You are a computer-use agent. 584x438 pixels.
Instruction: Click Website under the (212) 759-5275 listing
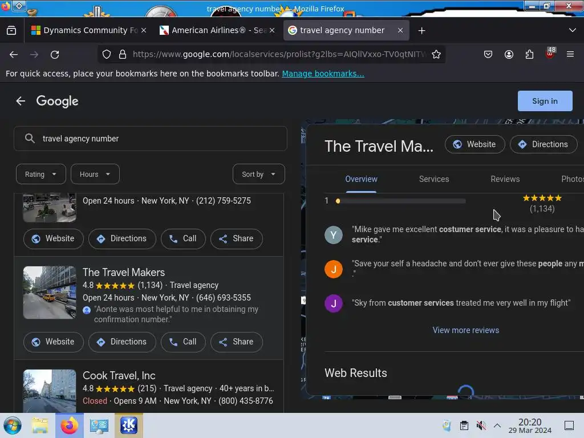tap(53, 239)
